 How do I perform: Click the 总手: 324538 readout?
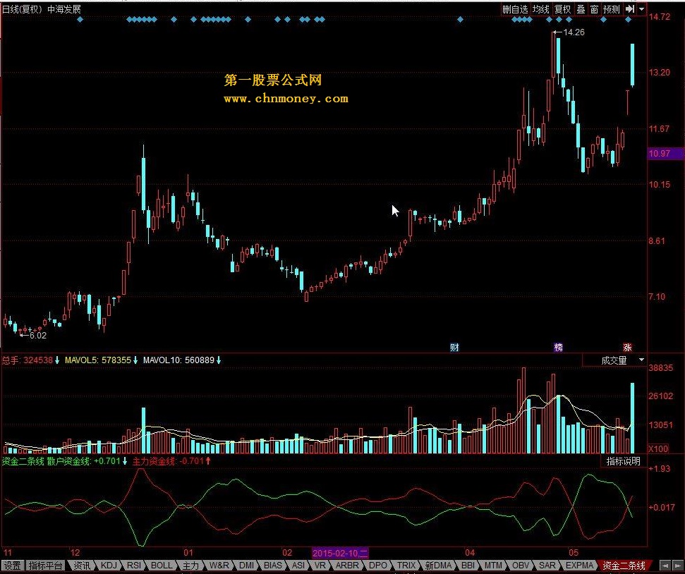tap(27, 360)
